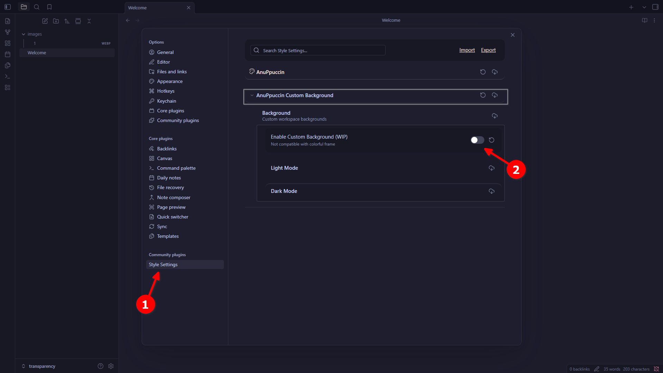The image size is (663, 373).
Task: Reset the Enable Custom Background setting
Action: click(491, 140)
